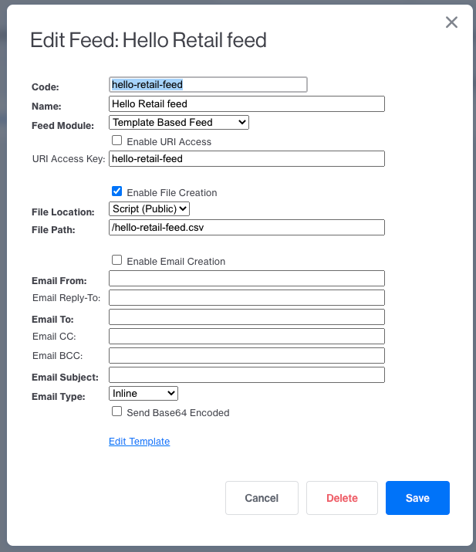The height and width of the screenshot is (552, 476).
Task: Select the URI Access Key field
Action: pos(247,158)
